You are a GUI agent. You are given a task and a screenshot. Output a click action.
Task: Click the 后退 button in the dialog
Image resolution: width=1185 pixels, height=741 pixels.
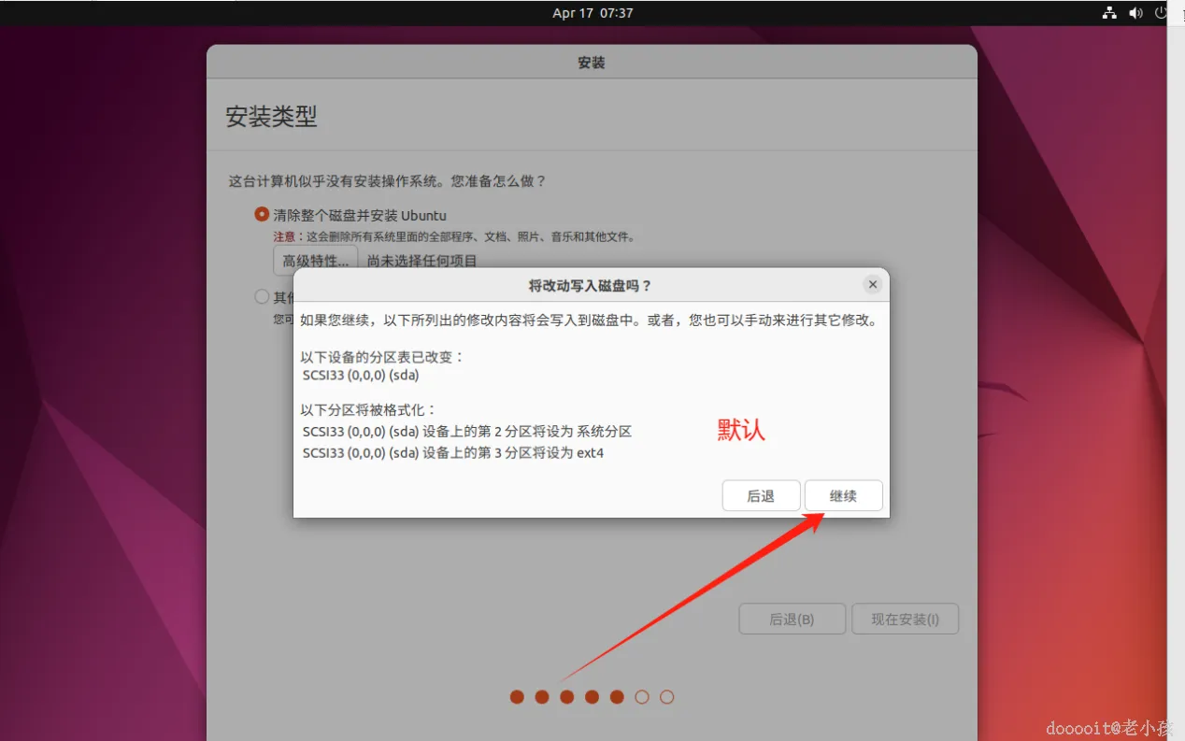761,496
